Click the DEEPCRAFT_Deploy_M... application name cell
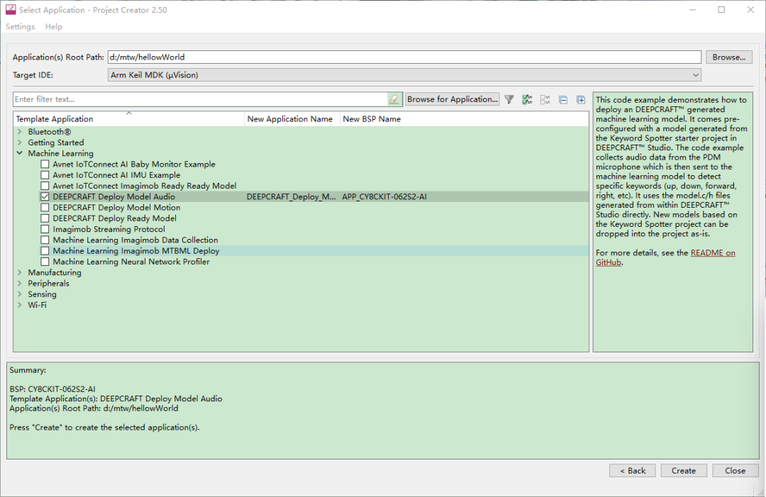766x497 pixels. pos(292,197)
